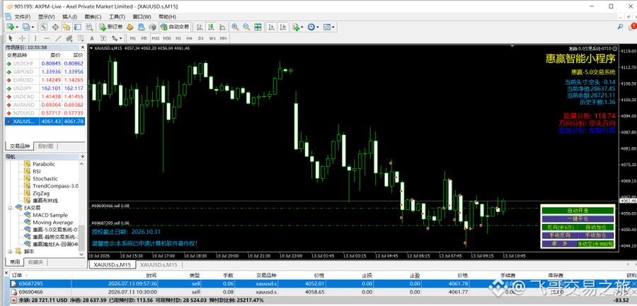Select Stochastic indicator in Navigator
Screen dimensions: 637x306
coord(45,179)
